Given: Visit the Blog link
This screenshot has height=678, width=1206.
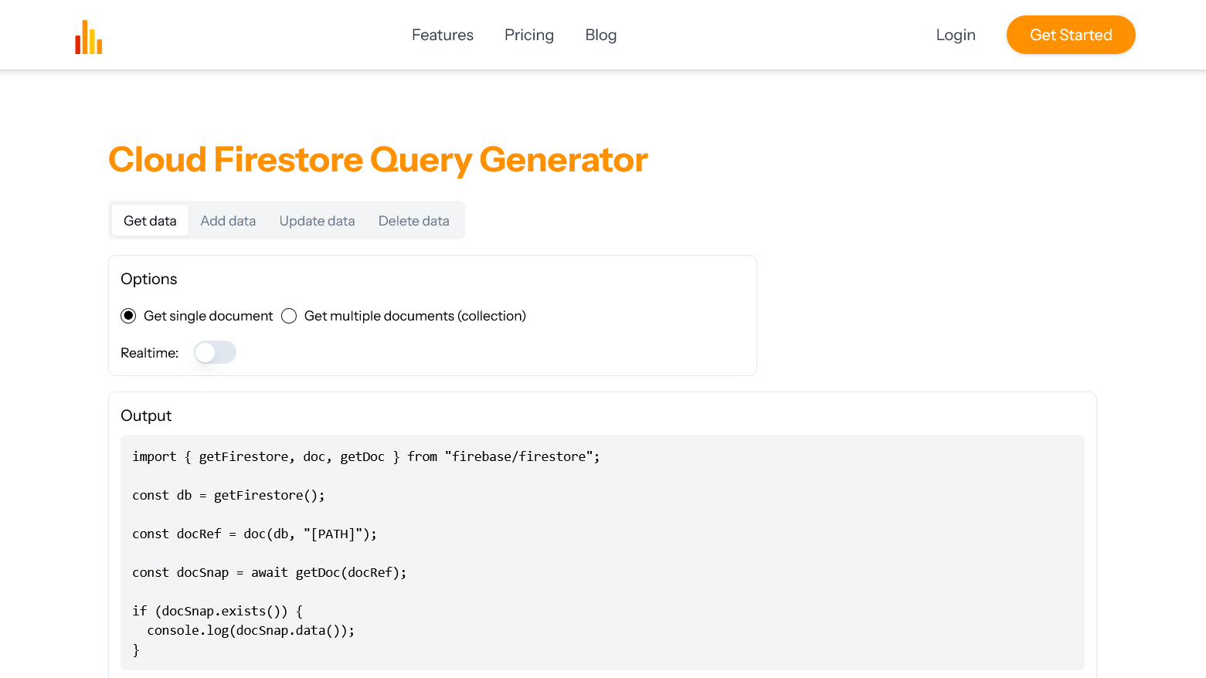Looking at the screenshot, I should point(601,35).
